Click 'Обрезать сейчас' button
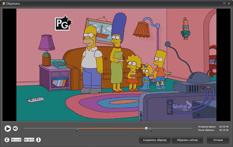 (187, 140)
